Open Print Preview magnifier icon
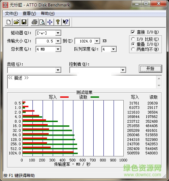169x181 pixels. 42,22
